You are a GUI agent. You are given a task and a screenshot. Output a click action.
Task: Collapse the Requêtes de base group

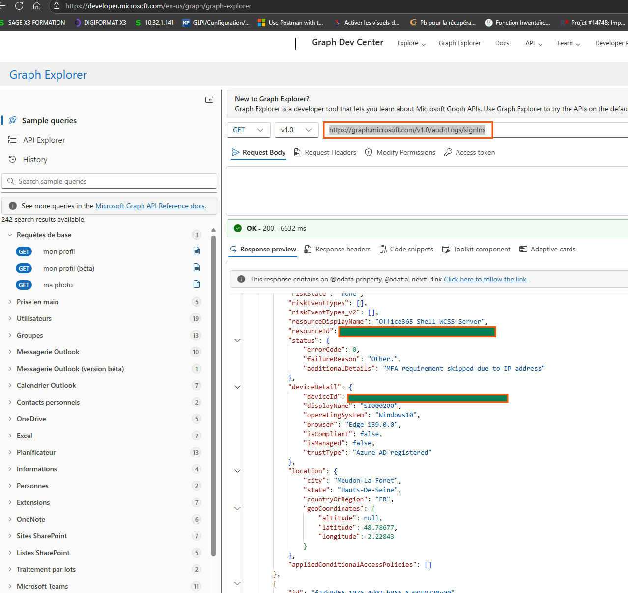(10, 235)
